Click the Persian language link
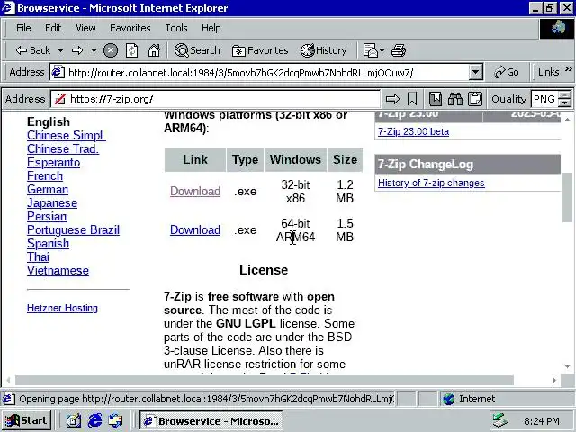The height and width of the screenshot is (432, 576). 47,216
